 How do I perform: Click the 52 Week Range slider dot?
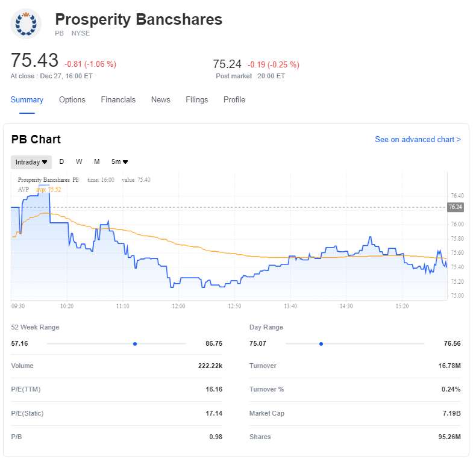pyautogui.click(x=135, y=344)
